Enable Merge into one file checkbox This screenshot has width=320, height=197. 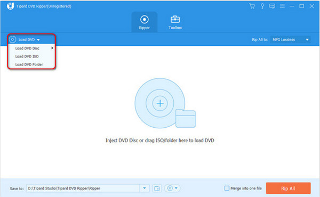[227, 188]
